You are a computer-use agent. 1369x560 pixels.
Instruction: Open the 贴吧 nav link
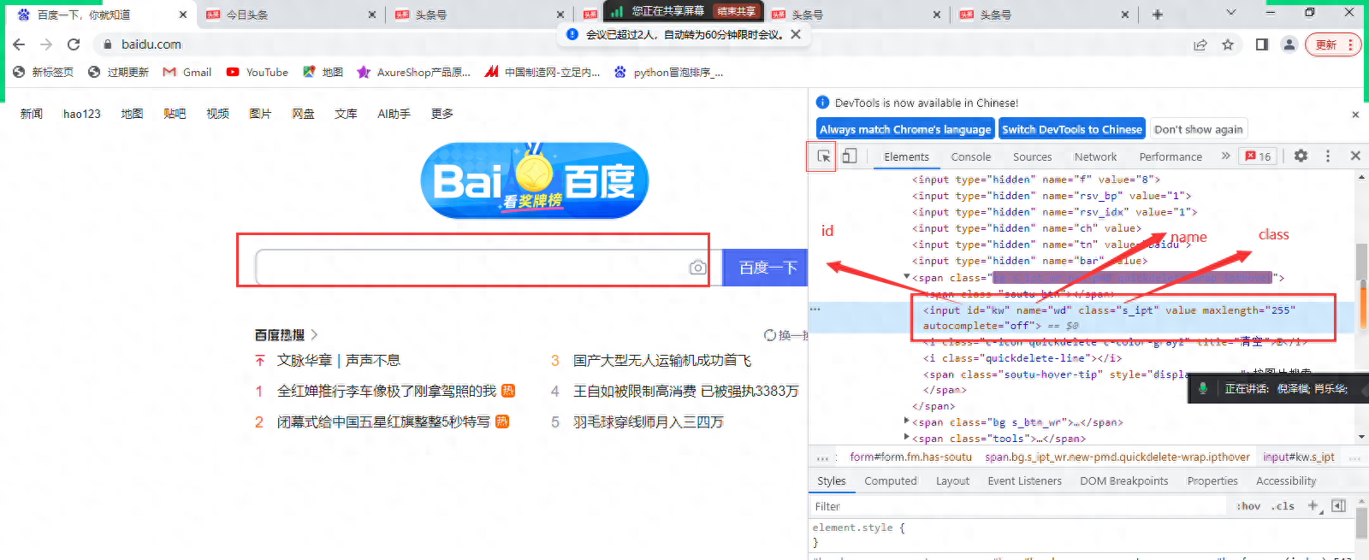[x=175, y=114]
